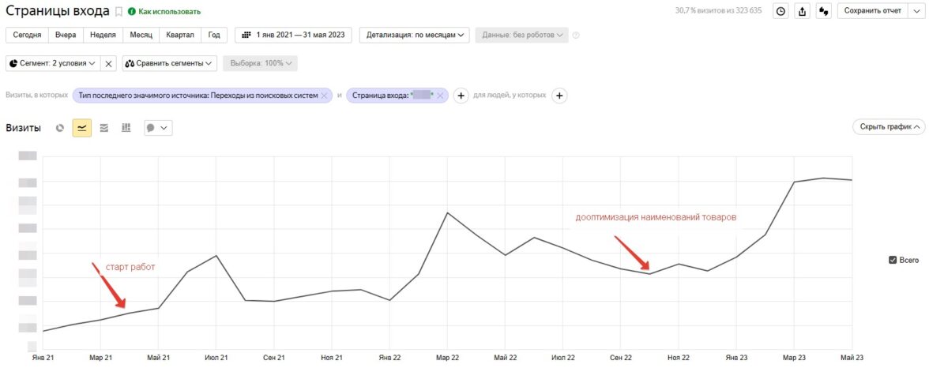Select the Сегодня period

coord(27,35)
